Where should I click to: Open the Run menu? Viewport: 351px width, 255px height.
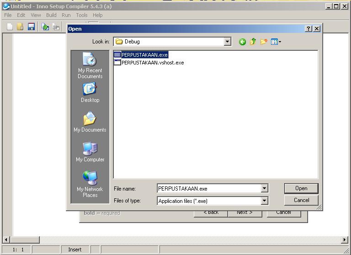[66, 15]
